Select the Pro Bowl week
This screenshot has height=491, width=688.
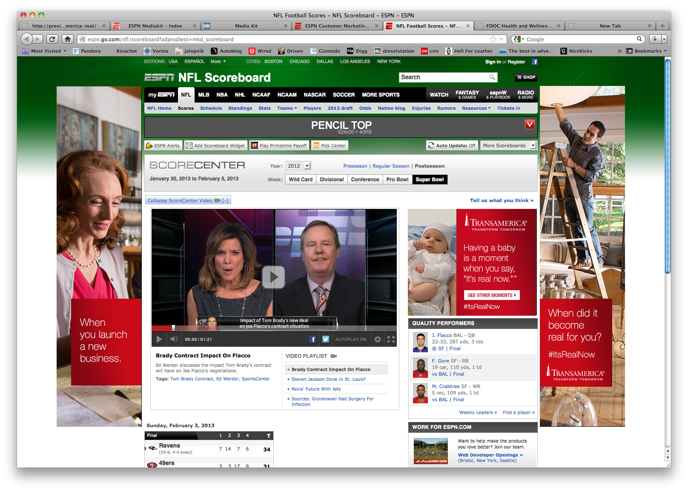click(397, 180)
